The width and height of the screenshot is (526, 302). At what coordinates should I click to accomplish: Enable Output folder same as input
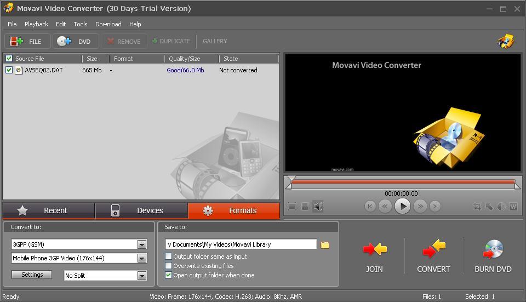(168, 257)
